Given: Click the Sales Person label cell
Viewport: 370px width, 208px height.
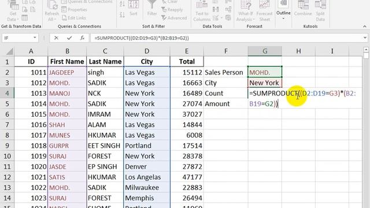Looking at the screenshot, I should [226, 72].
